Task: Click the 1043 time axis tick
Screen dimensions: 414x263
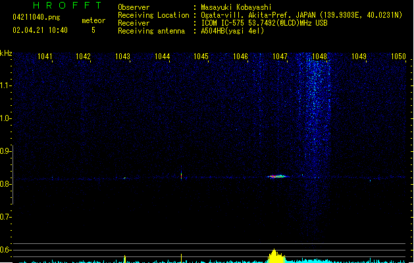Action: 123,57
